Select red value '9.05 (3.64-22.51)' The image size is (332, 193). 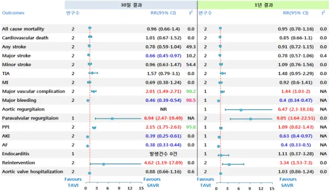point(296,118)
